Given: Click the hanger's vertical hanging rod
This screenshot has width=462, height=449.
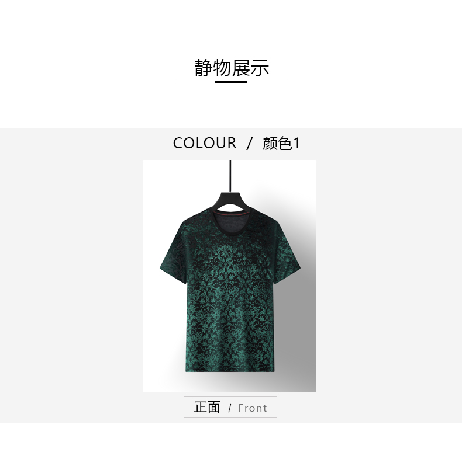Looking at the screenshot, I should [x=230, y=176].
